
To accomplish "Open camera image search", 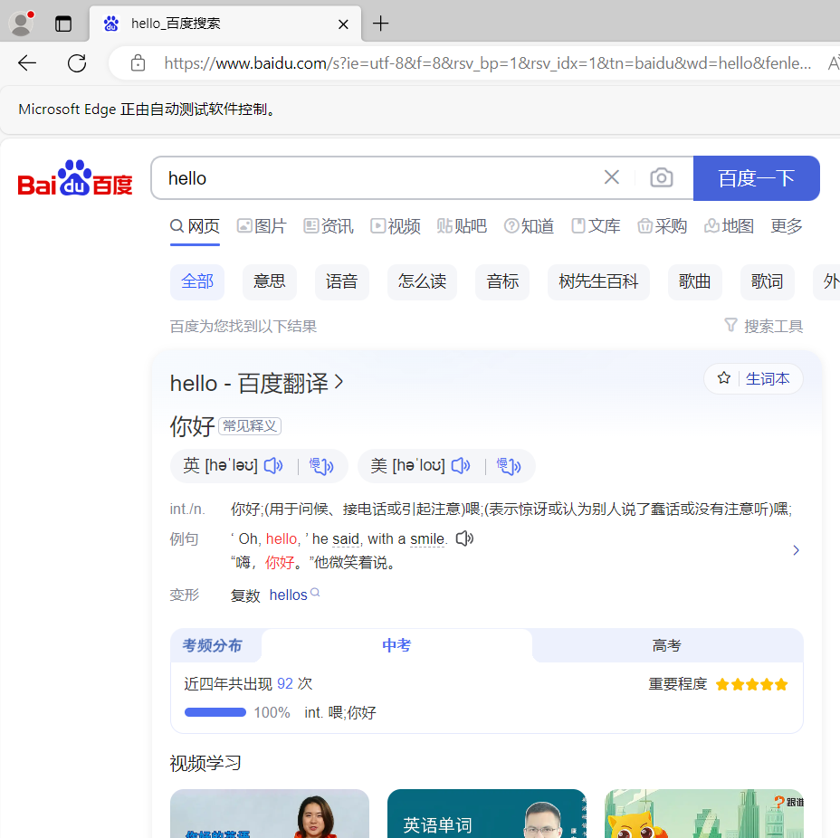I will point(662,177).
